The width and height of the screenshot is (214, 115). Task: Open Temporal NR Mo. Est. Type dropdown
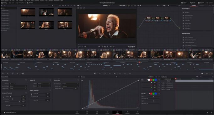coord(18,86)
